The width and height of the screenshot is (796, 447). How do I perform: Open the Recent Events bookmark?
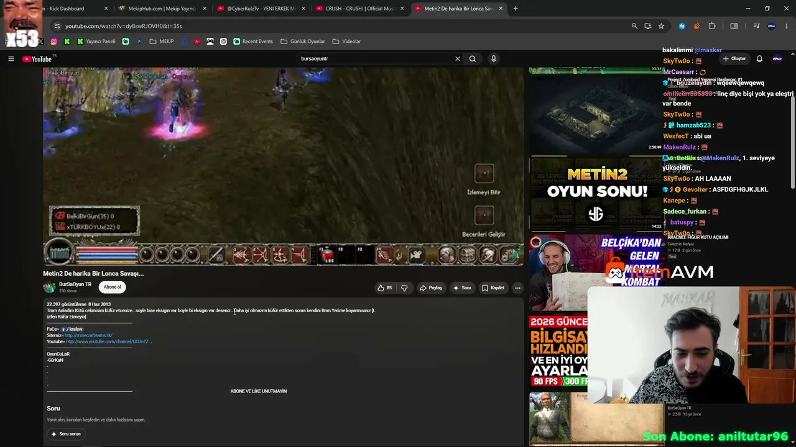tap(253, 42)
